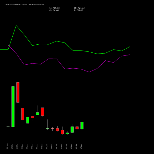
Task: Click the green candle above 15 Jun
Action: coord(72,130)
